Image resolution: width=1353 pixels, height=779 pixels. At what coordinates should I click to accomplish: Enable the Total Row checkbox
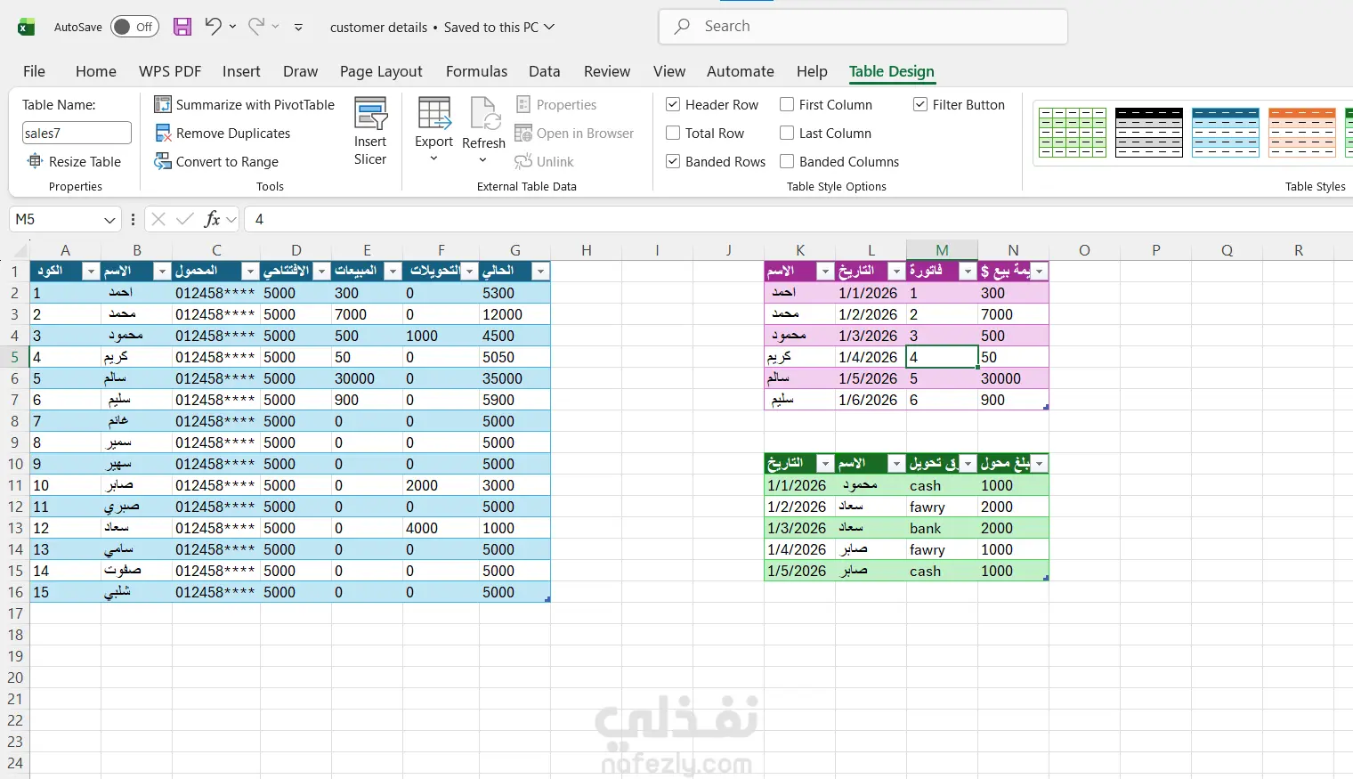(673, 134)
